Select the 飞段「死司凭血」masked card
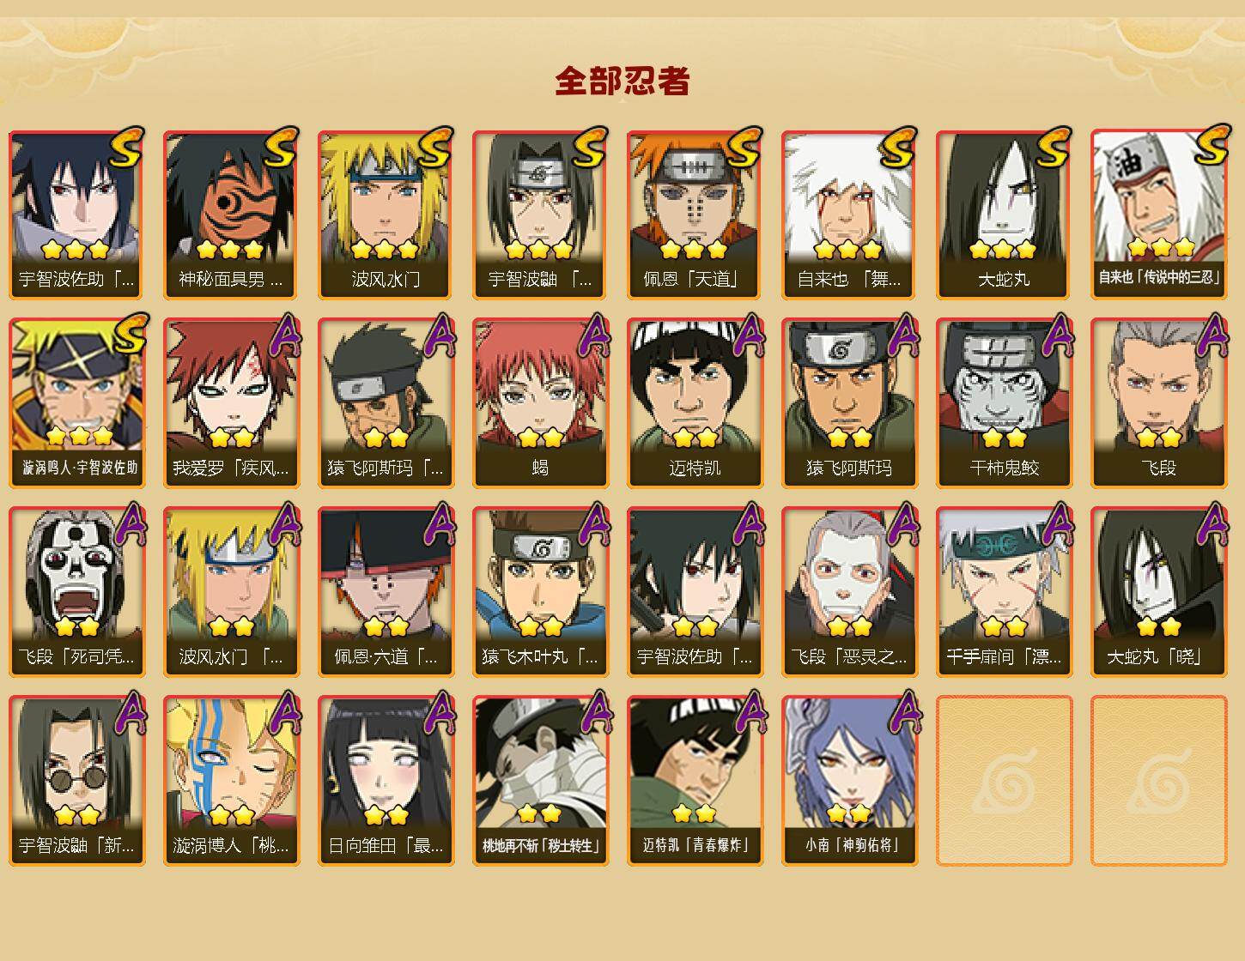Image resolution: width=1245 pixels, height=961 pixels. pyautogui.click(x=76, y=592)
